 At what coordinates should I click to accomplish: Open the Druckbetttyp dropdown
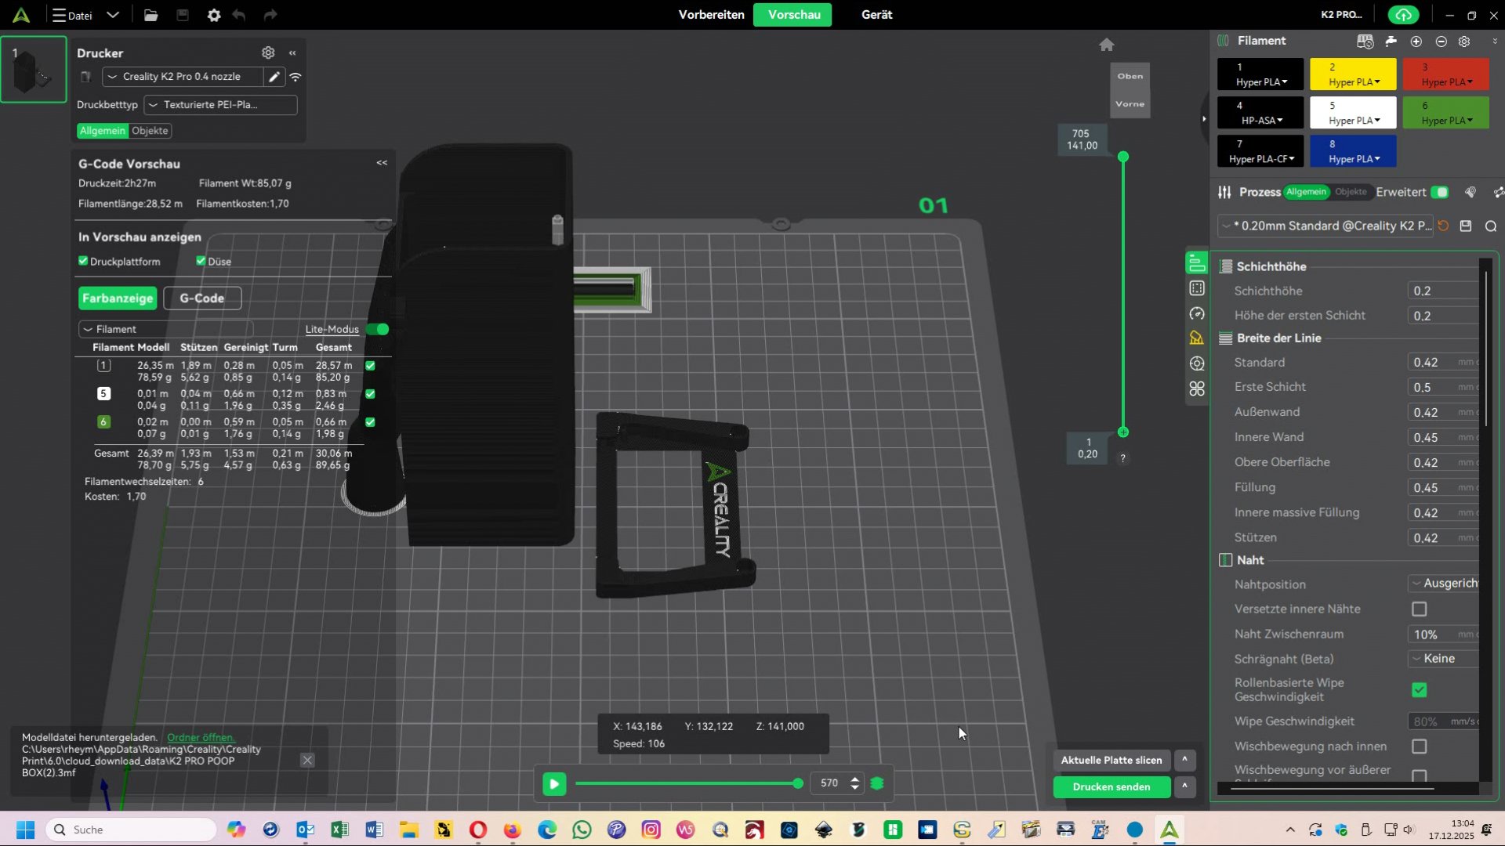pyautogui.click(x=220, y=104)
